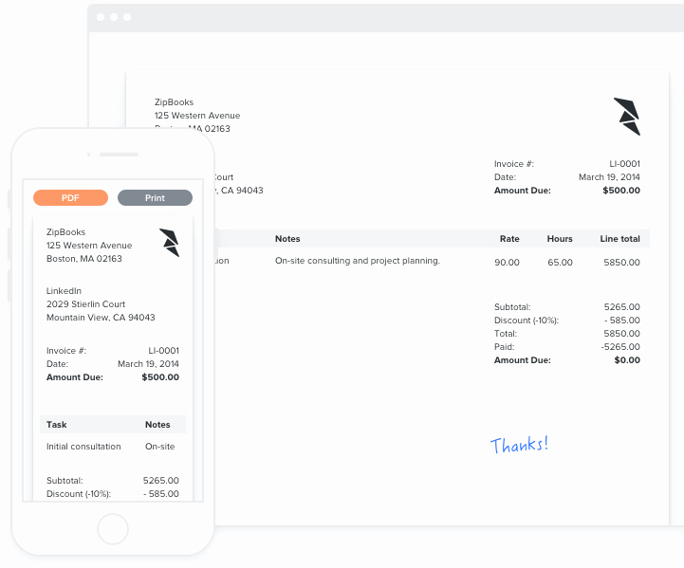Viewport: 684px width, 568px height.
Task: Select the Rate column header
Action: click(x=509, y=238)
